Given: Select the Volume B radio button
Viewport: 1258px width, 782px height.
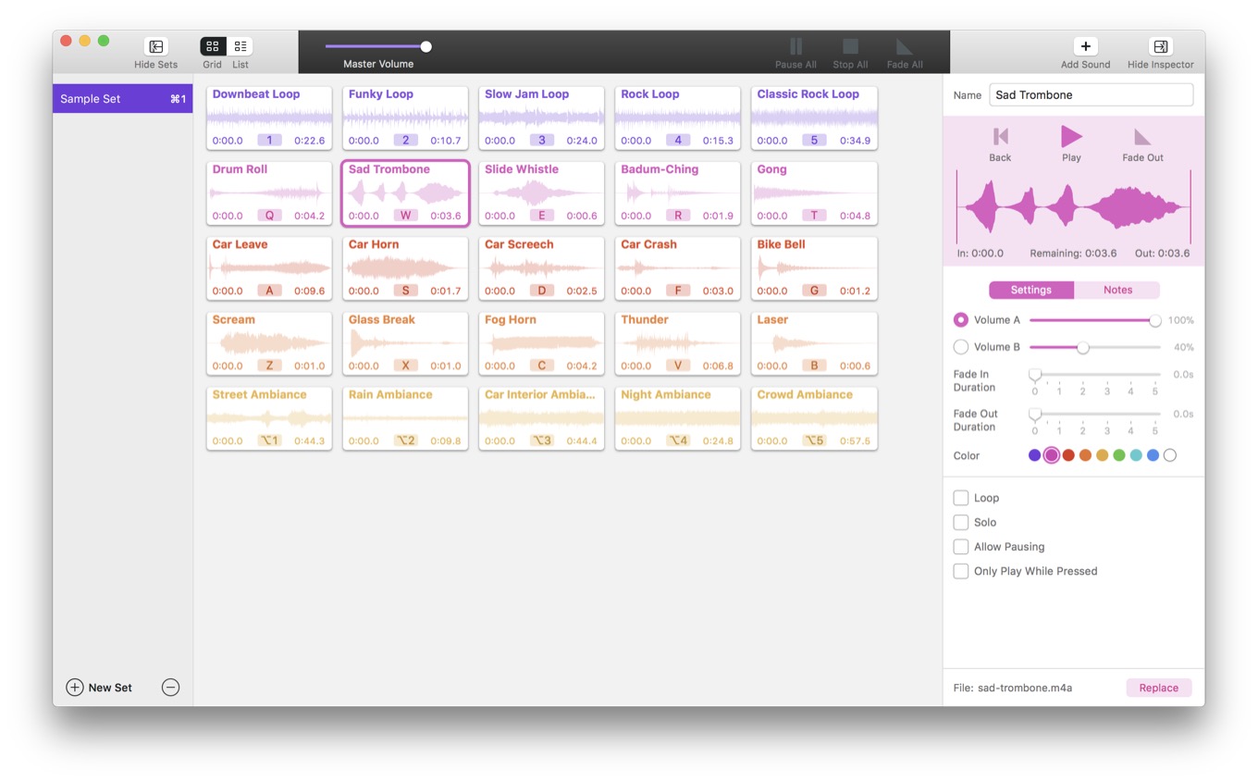Looking at the screenshot, I should coord(961,347).
